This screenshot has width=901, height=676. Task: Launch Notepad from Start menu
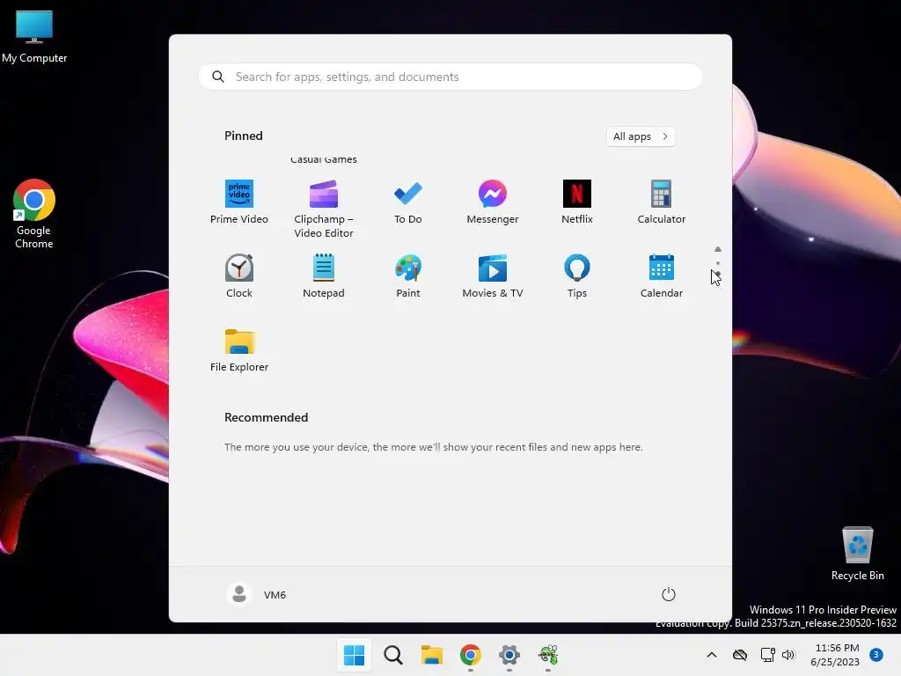tap(324, 276)
